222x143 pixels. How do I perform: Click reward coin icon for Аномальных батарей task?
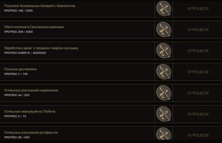click(164, 8)
